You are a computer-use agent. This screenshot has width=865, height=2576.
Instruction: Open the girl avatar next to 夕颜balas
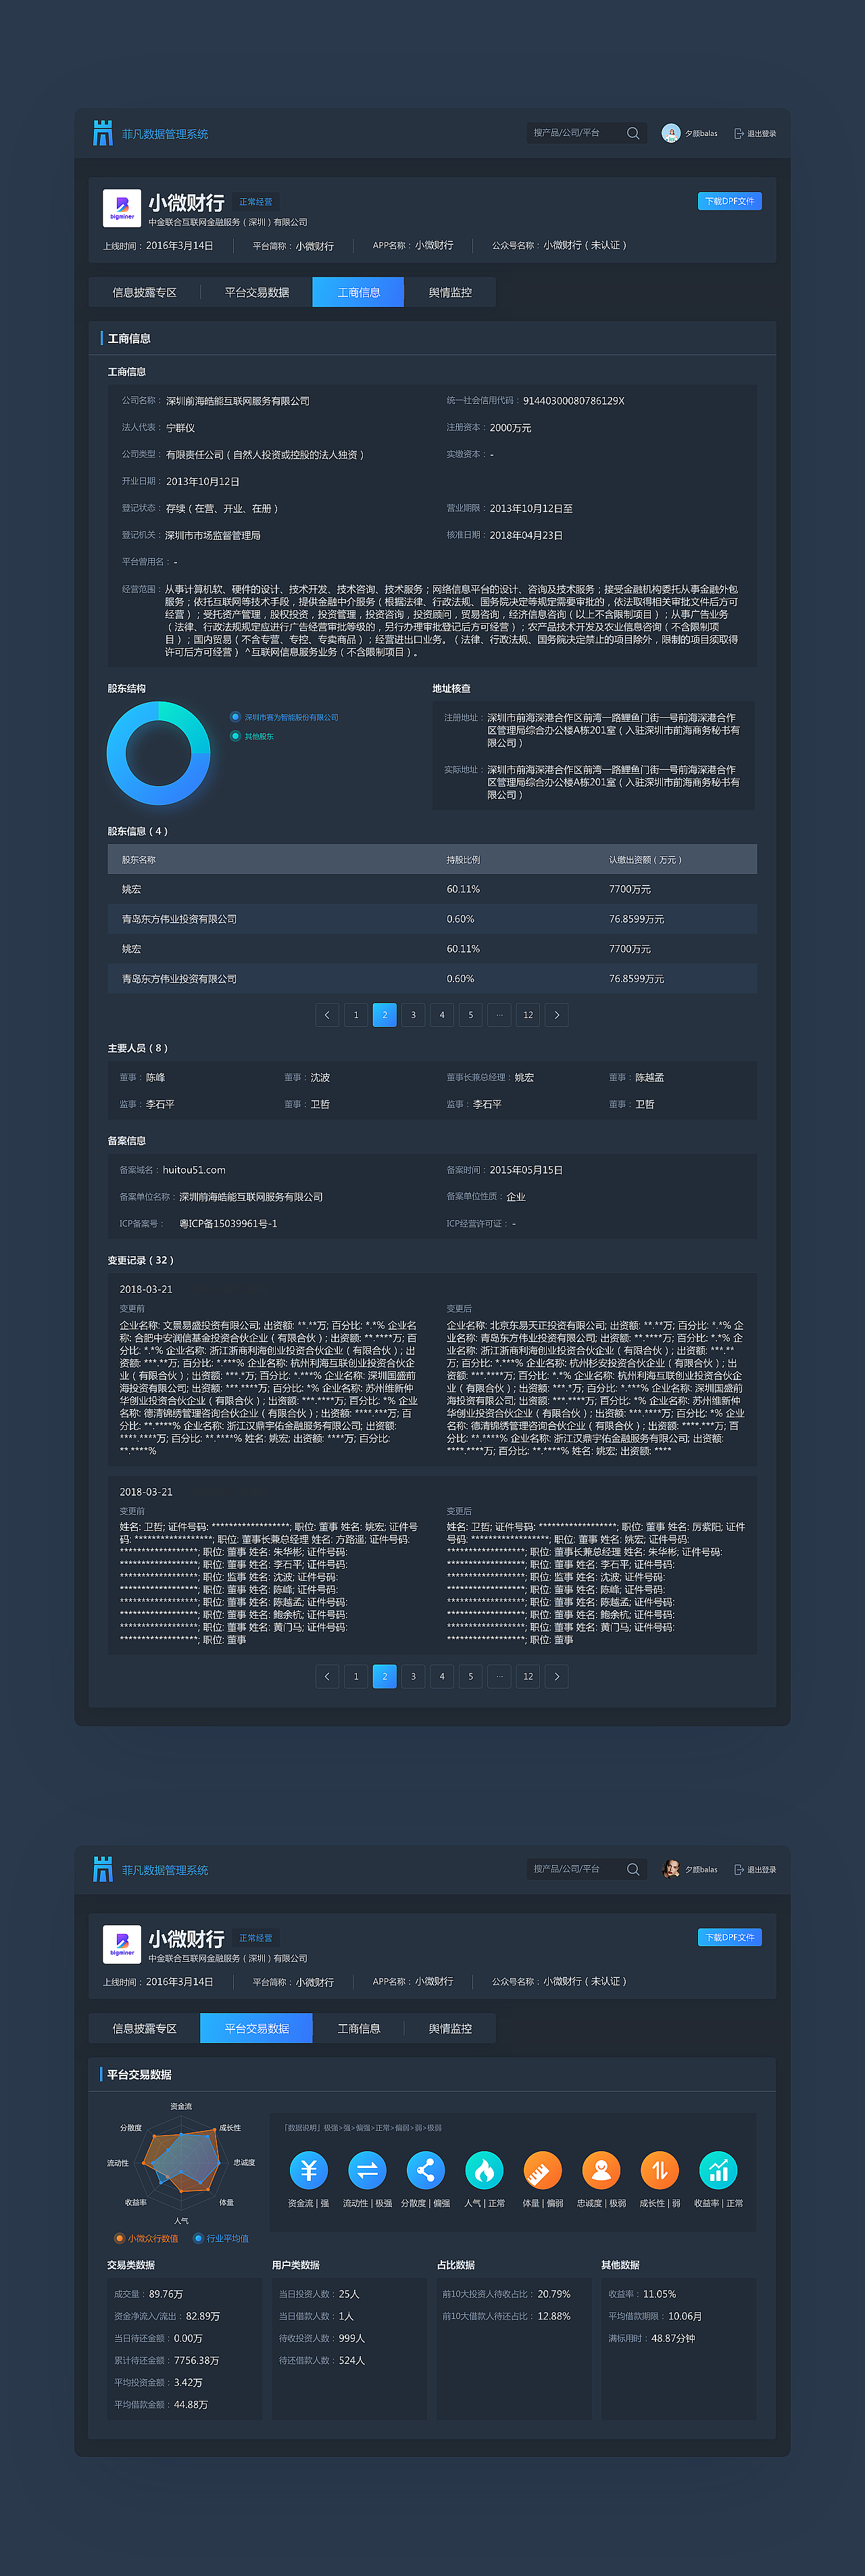671,133
